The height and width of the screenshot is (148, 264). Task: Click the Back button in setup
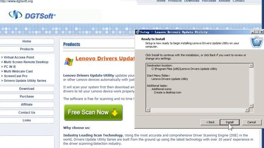[210, 122]
